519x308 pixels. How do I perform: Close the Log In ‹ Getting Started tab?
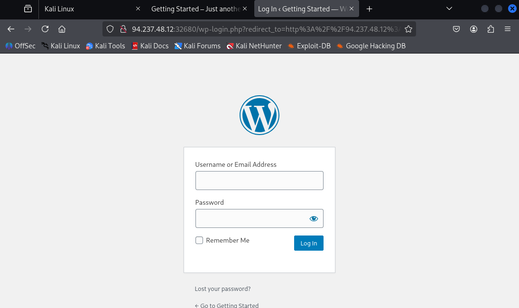(x=352, y=9)
